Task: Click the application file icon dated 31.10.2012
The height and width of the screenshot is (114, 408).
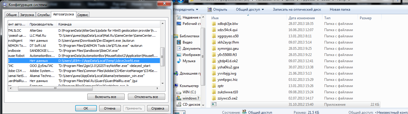Action: [x=214, y=105]
